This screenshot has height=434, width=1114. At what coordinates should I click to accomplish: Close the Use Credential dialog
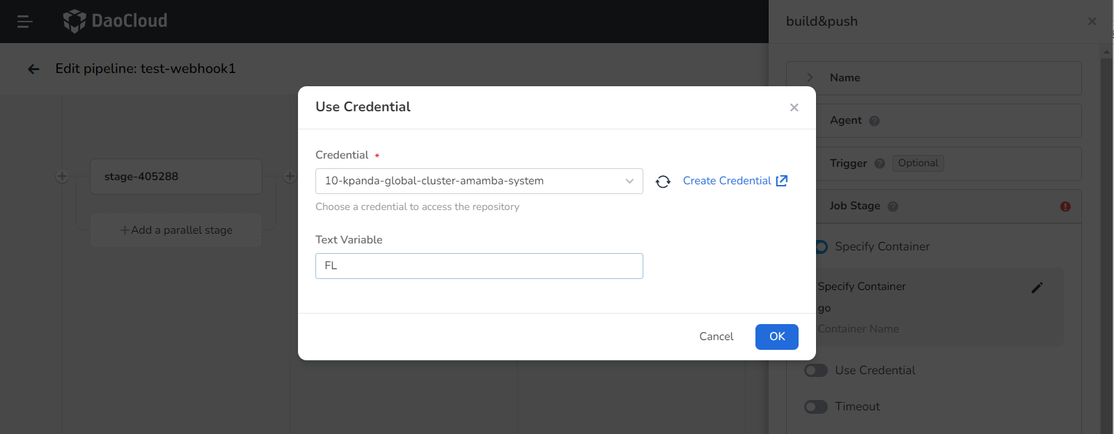tap(794, 107)
